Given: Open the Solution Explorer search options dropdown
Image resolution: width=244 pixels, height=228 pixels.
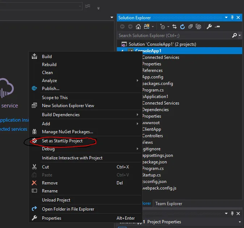Looking at the screenshot, I should [x=240, y=35].
